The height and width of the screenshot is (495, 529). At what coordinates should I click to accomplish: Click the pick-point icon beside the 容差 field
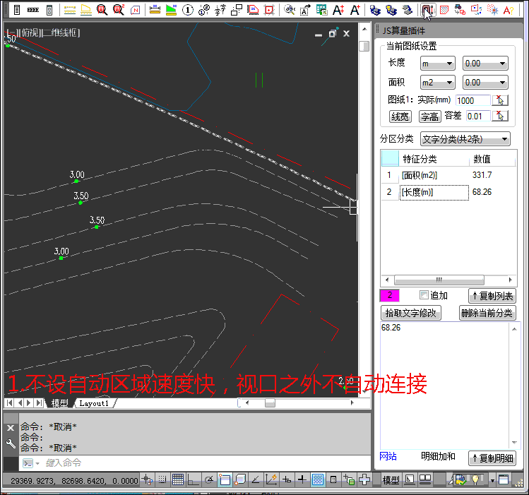tap(500, 116)
